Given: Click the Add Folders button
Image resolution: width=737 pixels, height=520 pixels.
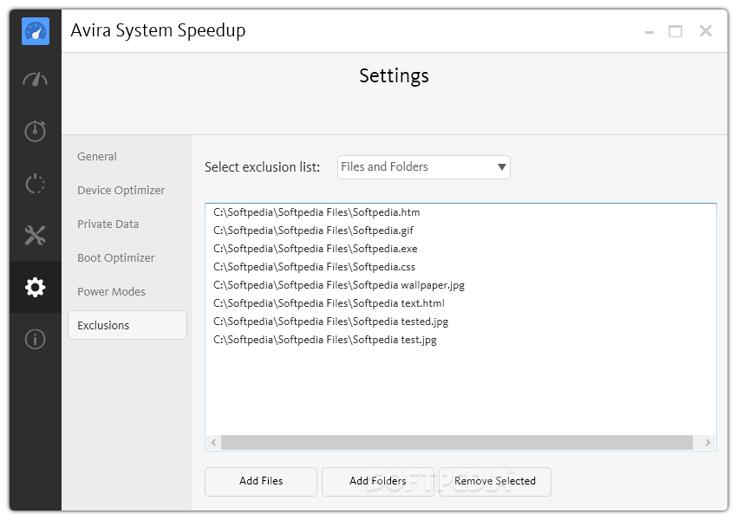Looking at the screenshot, I should tap(377, 482).
